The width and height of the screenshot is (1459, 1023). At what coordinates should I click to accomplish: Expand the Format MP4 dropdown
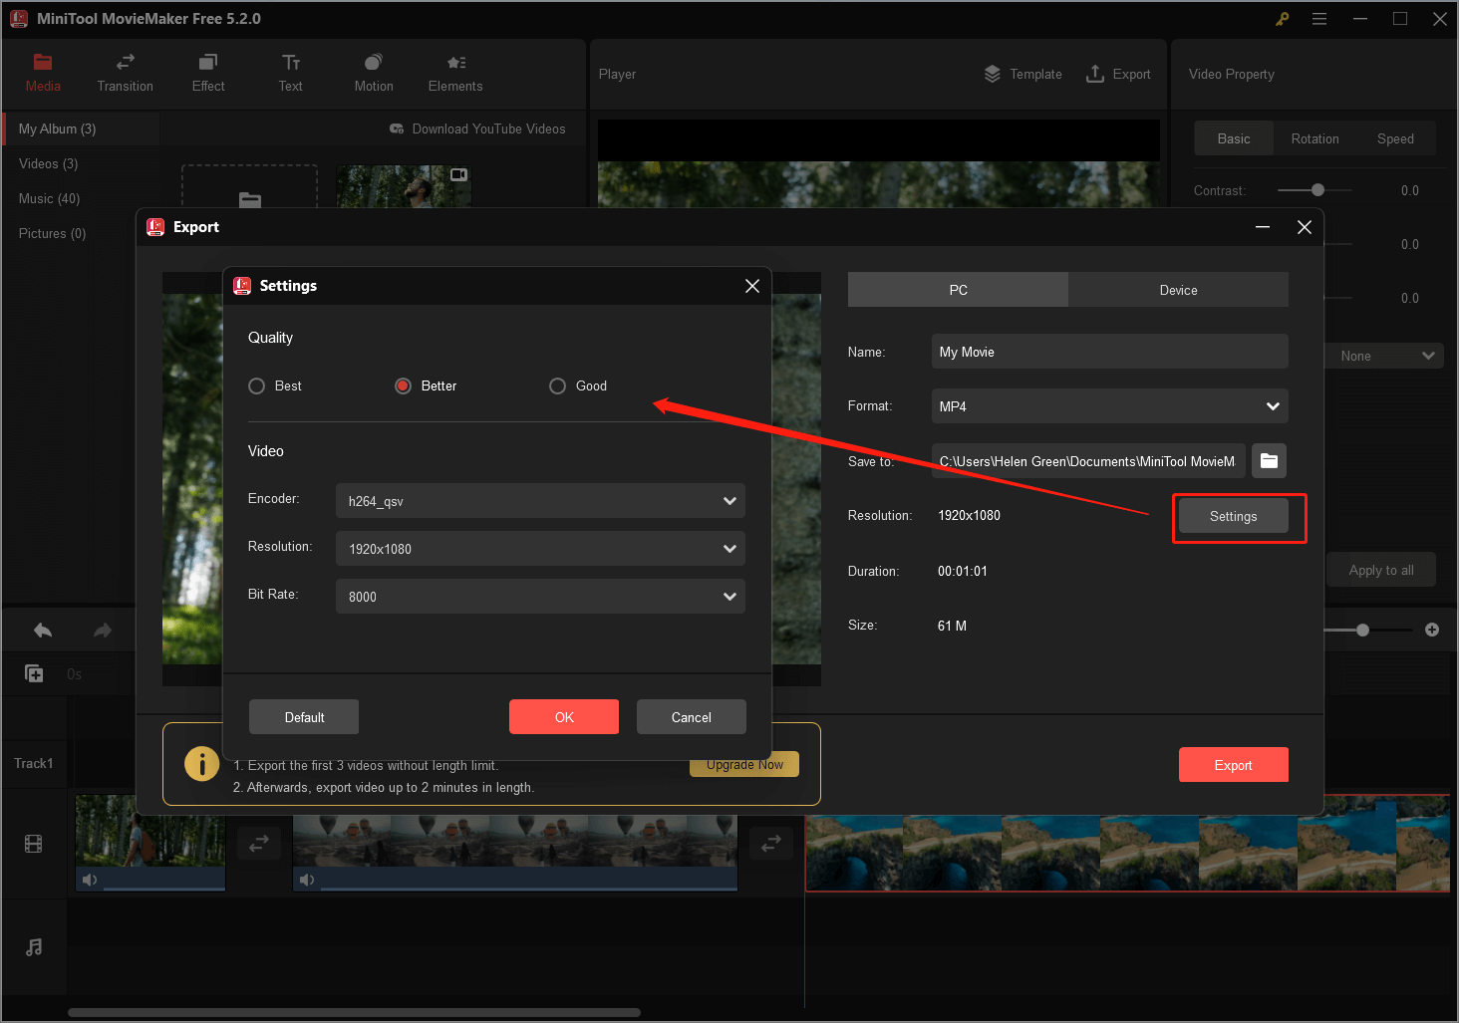point(1110,406)
